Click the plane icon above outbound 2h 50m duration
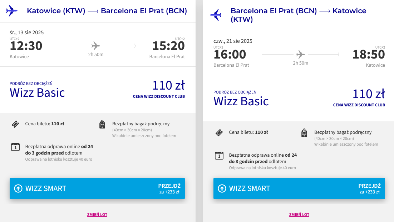Image resolution: width=394 pixels, height=222 pixels. 95,46
